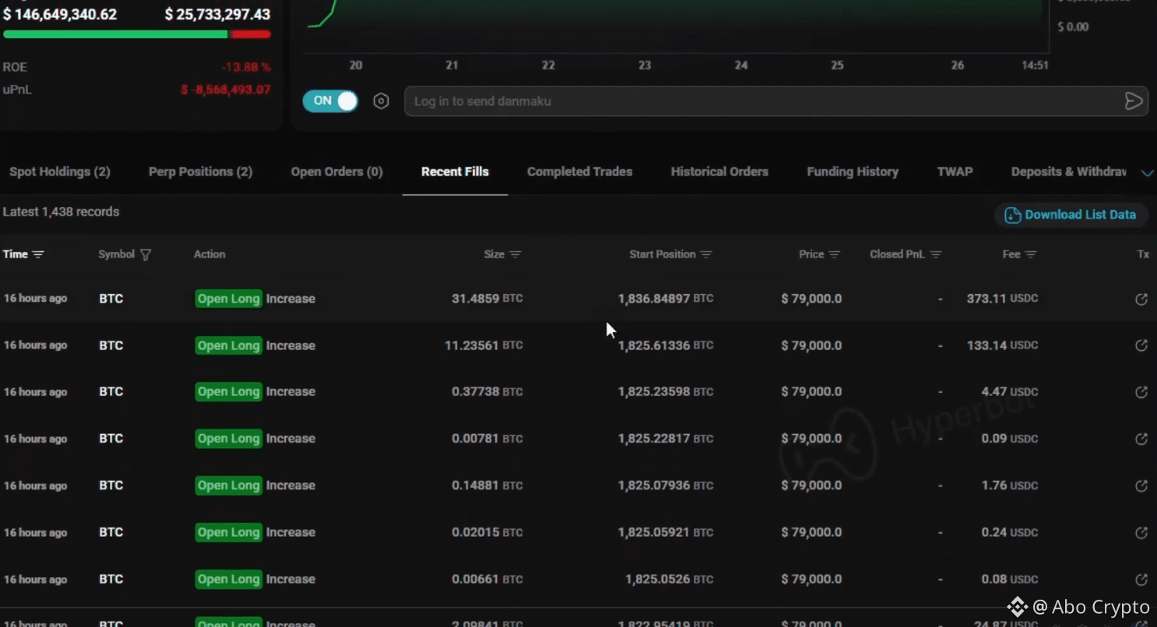
Task: Click Open Long badge in 11.23561 BTC row
Action: (229, 345)
